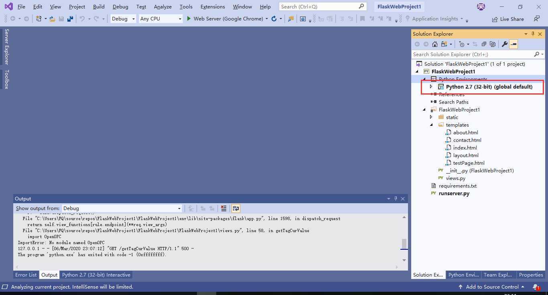The width and height of the screenshot is (548, 295).
Task: Select requirements.txt in Solution Explorer
Action: pyautogui.click(x=457, y=186)
